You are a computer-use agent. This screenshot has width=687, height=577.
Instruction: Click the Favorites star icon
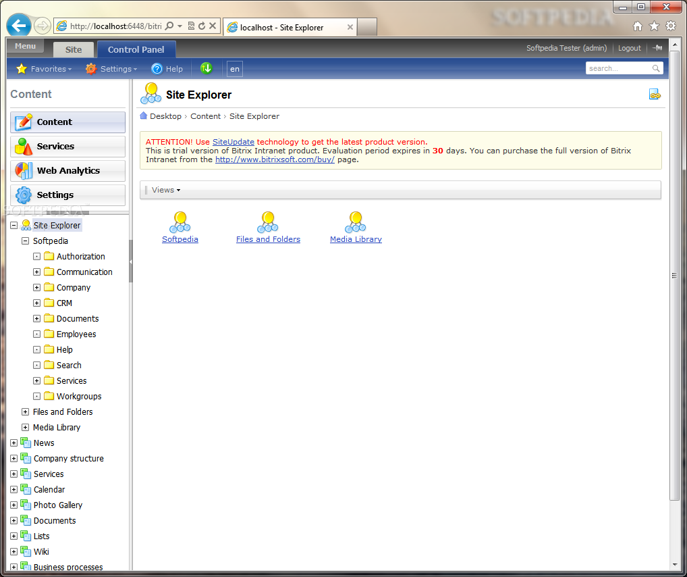[21, 68]
